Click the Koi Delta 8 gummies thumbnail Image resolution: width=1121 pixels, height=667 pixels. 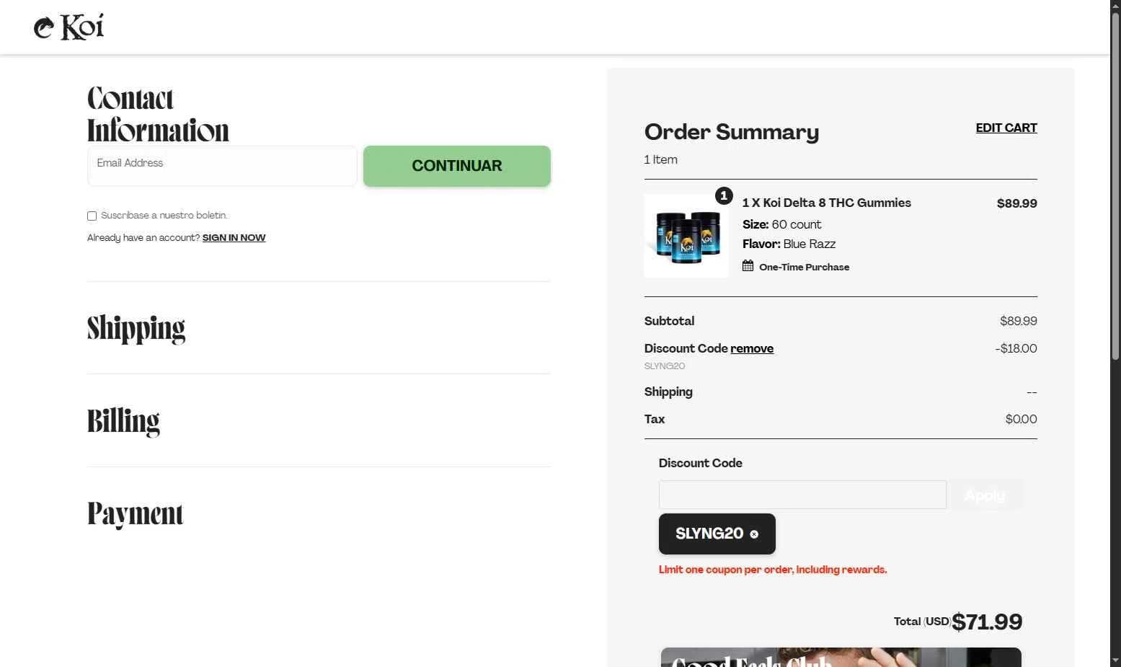coord(686,237)
